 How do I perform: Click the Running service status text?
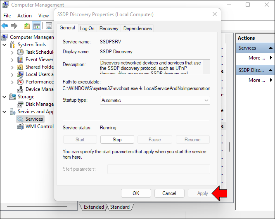click(x=108, y=128)
